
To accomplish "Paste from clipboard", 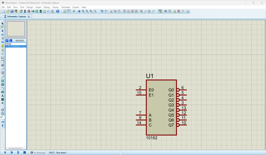I will 119,11.
